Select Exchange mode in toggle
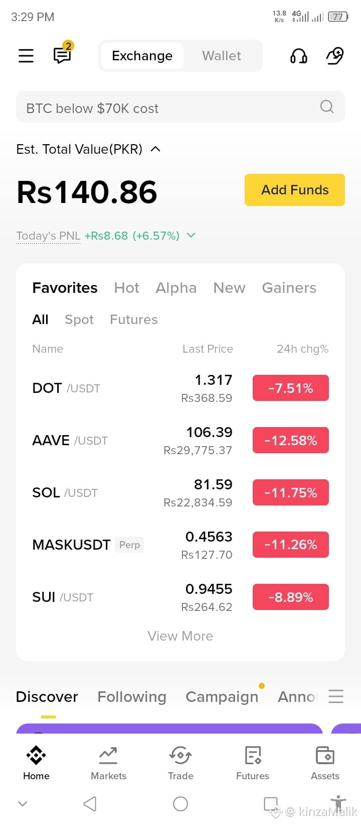Screen dimensions: 361x824 pos(142,56)
